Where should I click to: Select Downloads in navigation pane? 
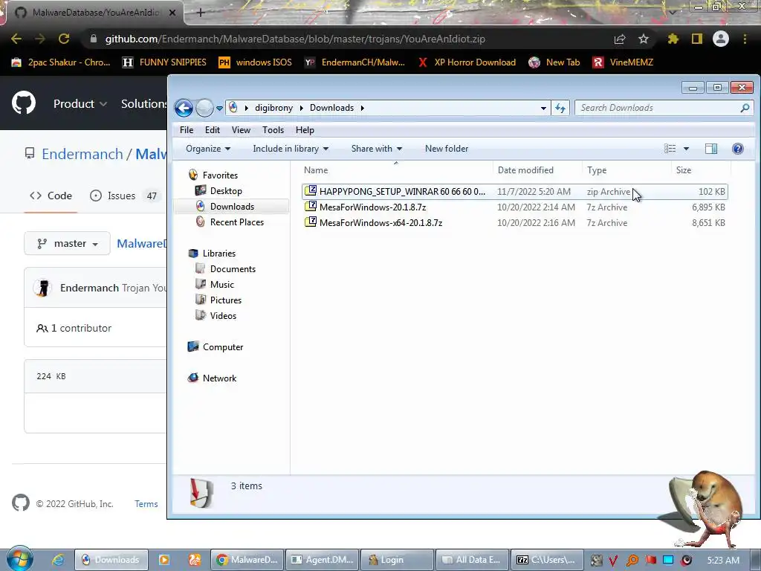coord(232,207)
